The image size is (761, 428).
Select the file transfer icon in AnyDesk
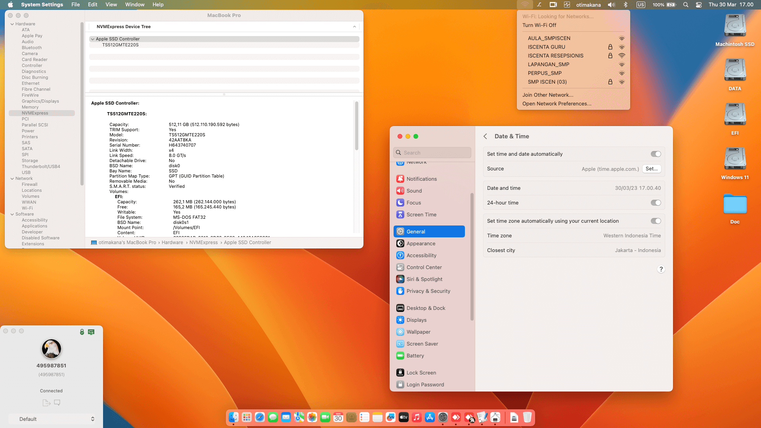[46, 402]
